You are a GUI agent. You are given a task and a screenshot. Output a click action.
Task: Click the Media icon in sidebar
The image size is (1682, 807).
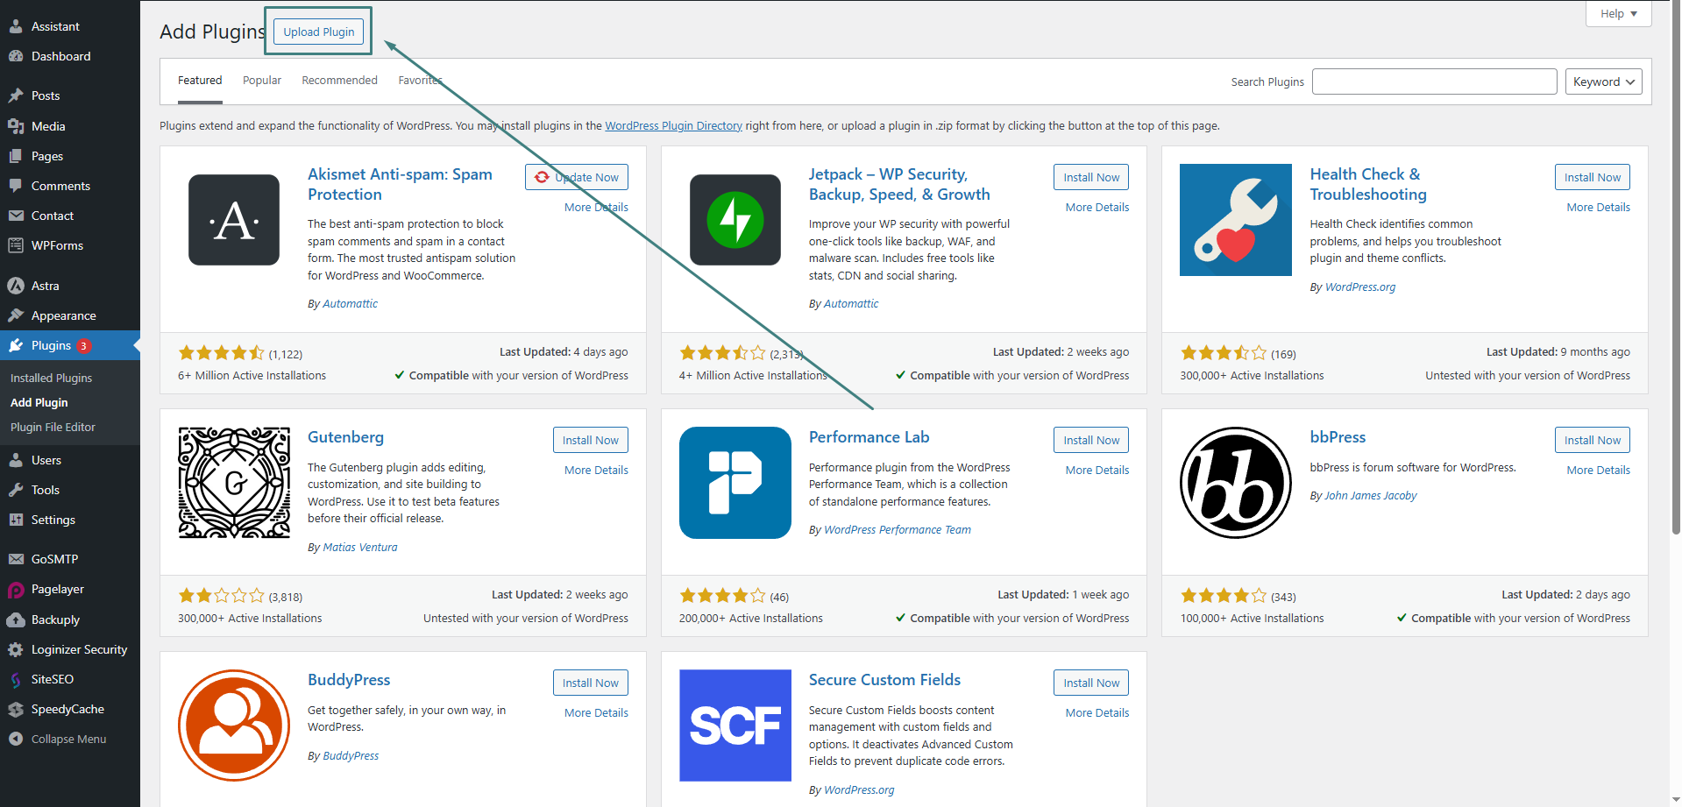16,126
